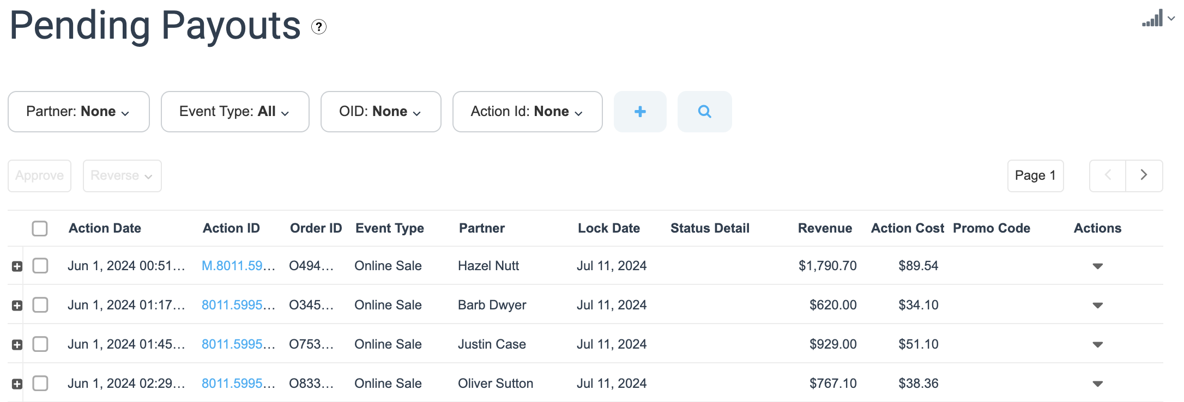1184x402 pixels.
Task: Click the Actions column header
Action: tap(1097, 228)
